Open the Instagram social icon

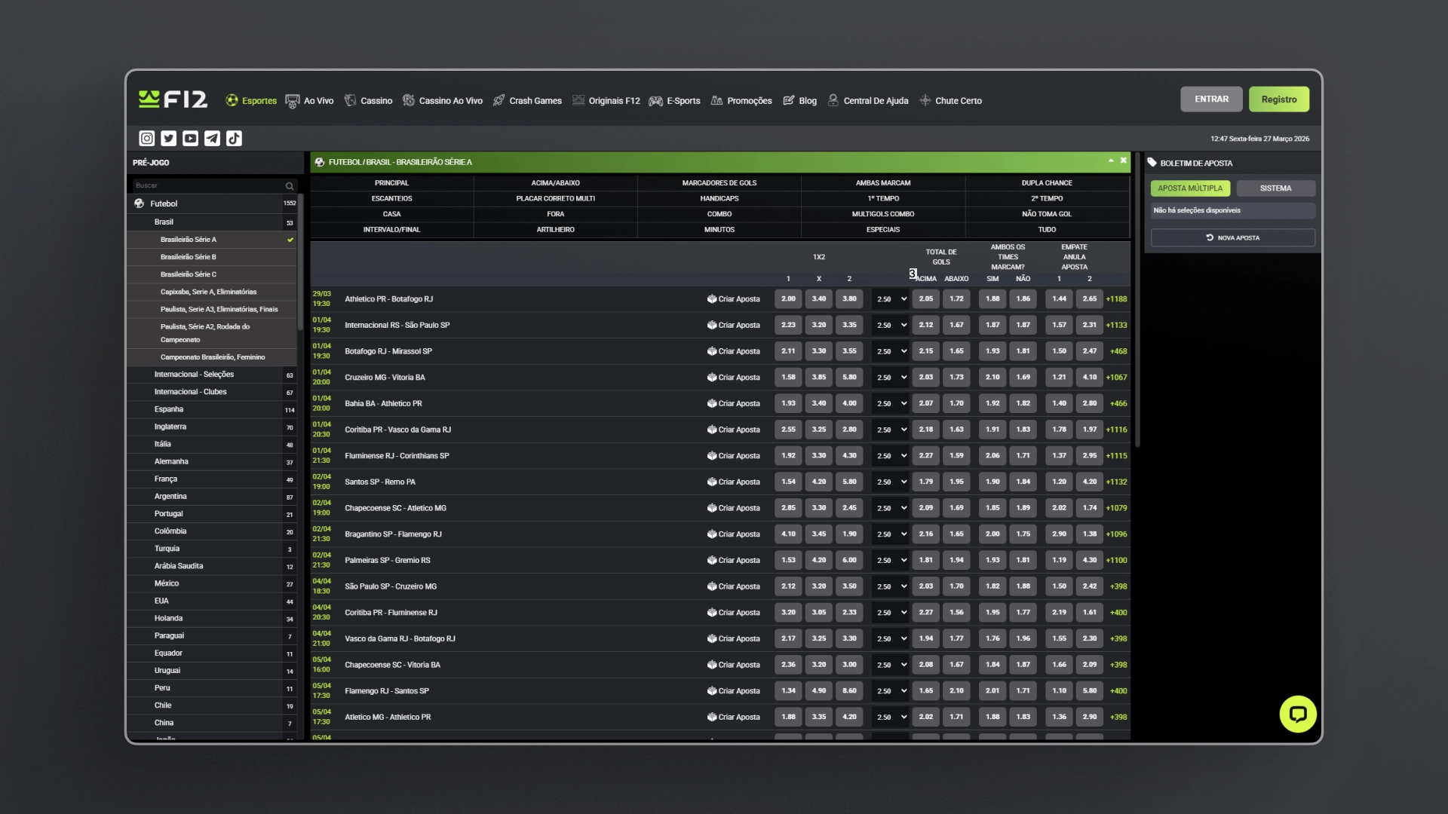(147, 139)
